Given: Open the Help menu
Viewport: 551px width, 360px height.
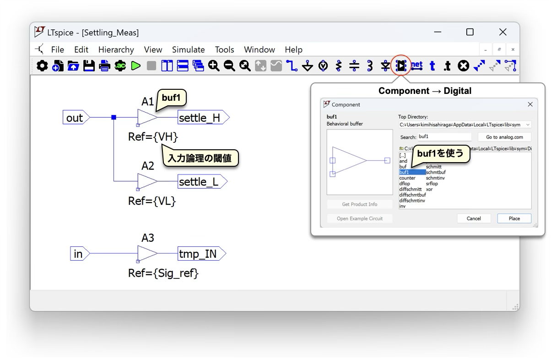Looking at the screenshot, I should click(x=294, y=49).
